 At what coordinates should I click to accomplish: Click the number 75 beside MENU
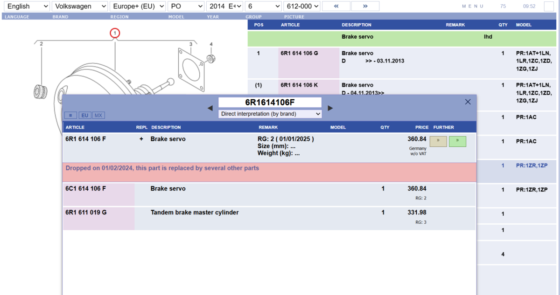(503, 6)
